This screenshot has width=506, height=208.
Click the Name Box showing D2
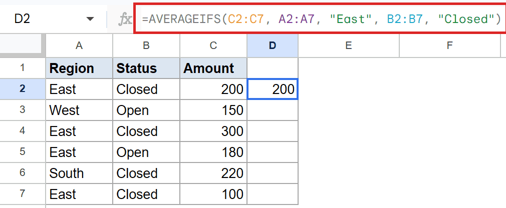point(23,19)
